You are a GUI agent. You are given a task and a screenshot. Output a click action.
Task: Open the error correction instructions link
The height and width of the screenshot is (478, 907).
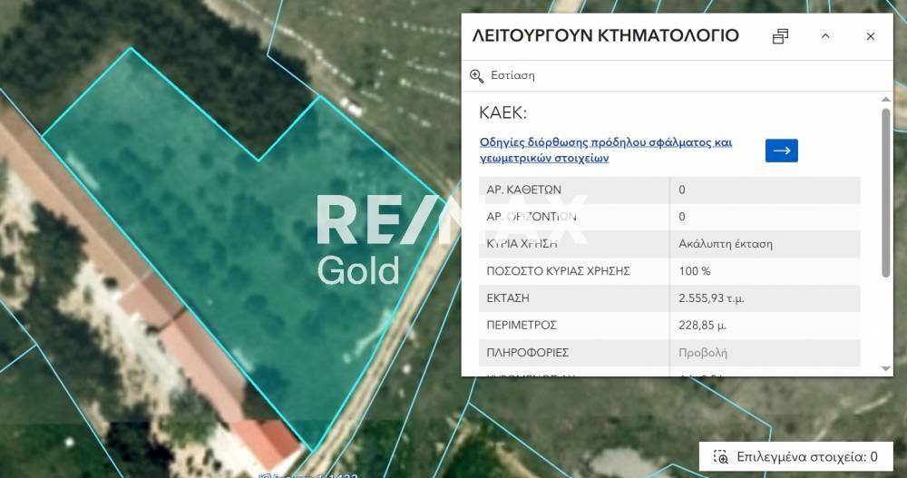tap(605, 150)
